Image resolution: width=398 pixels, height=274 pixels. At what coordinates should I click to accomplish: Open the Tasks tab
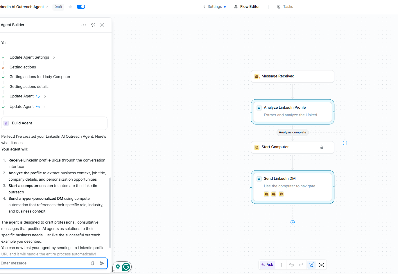285,7
